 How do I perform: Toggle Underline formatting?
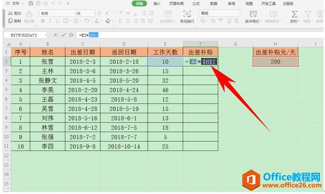pos(57,21)
